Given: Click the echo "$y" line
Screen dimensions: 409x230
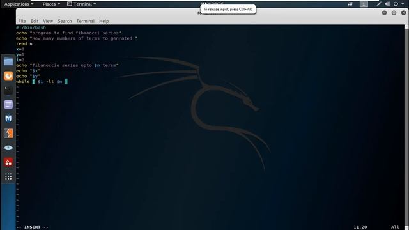Looking at the screenshot, I should (x=28, y=76).
